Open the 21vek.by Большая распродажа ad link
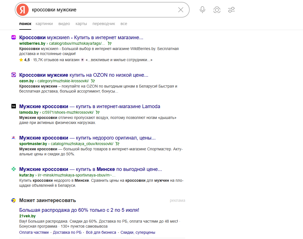Image resolution: width=303 pixels, height=239 pixels. (x=79, y=210)
